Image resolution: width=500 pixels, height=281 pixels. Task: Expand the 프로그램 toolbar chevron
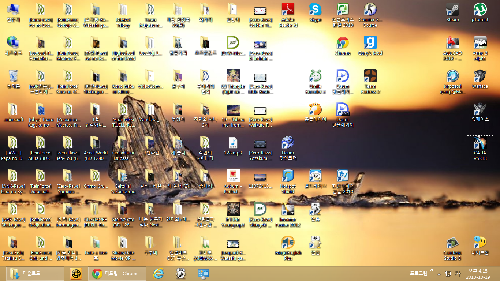tap(432, 271)
